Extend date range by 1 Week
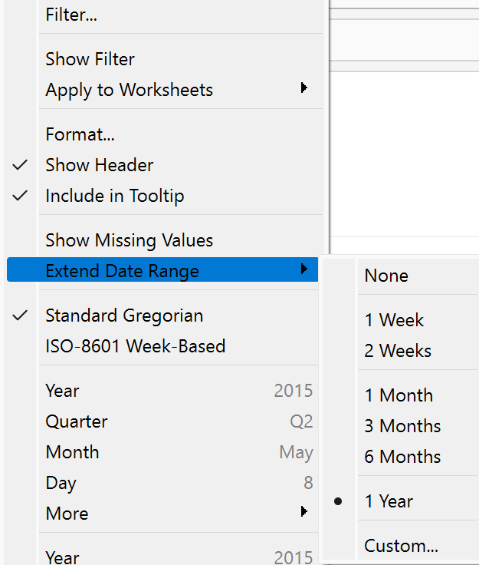 394,320
